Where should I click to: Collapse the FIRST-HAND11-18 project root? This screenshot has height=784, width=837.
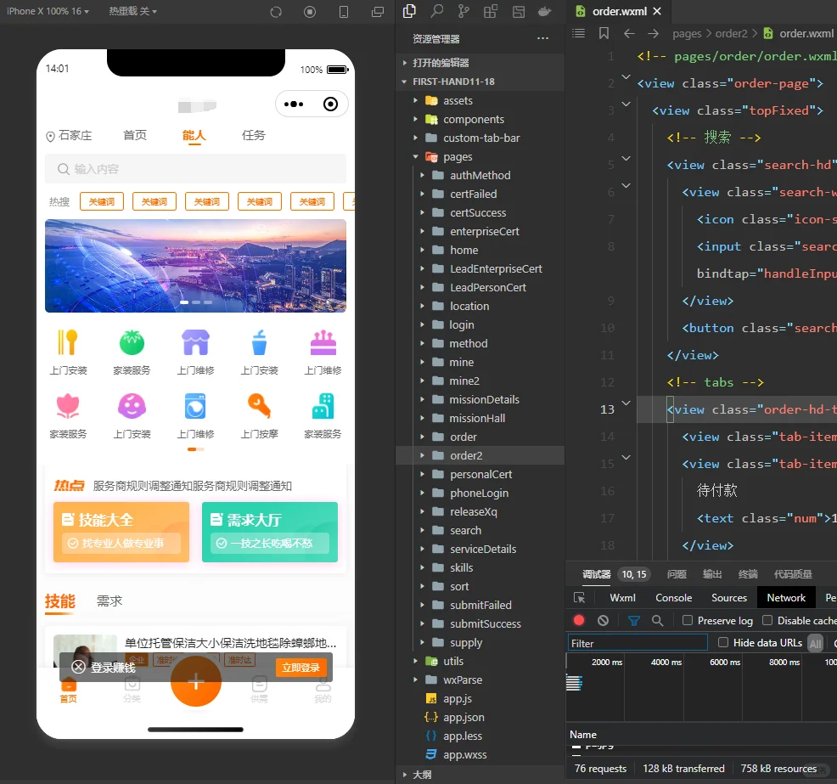tap(480, 82)
